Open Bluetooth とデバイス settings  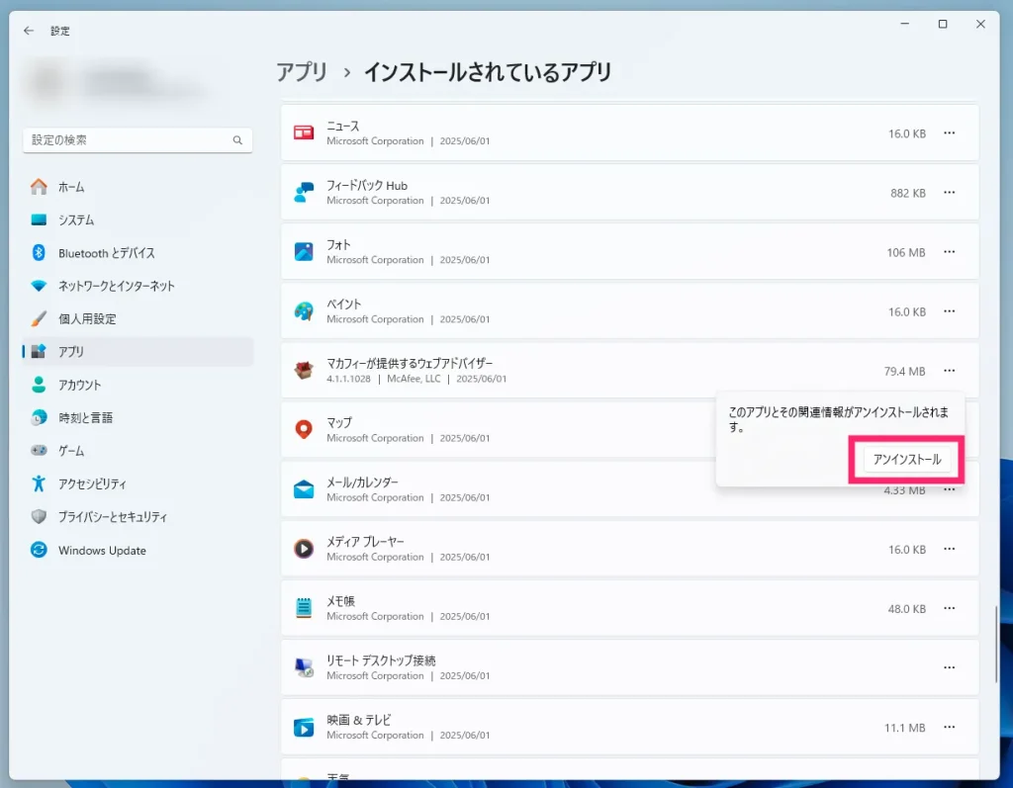coord(137,252)
